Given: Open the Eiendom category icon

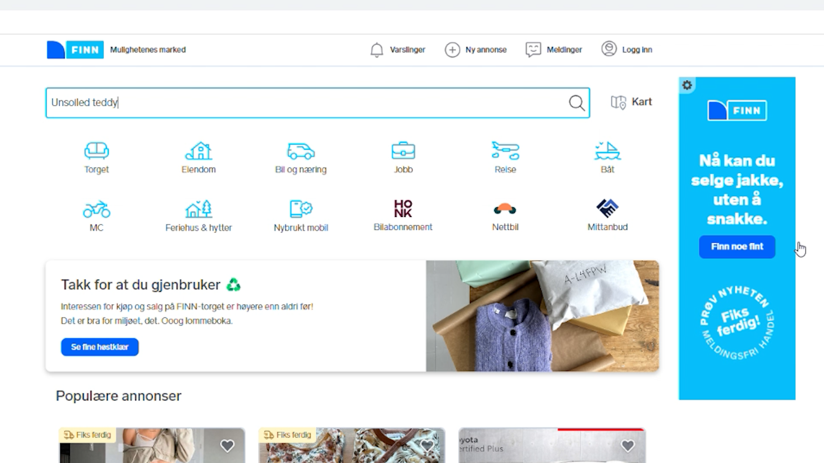Looking at the screenshot, I should [x=199, y=151].
